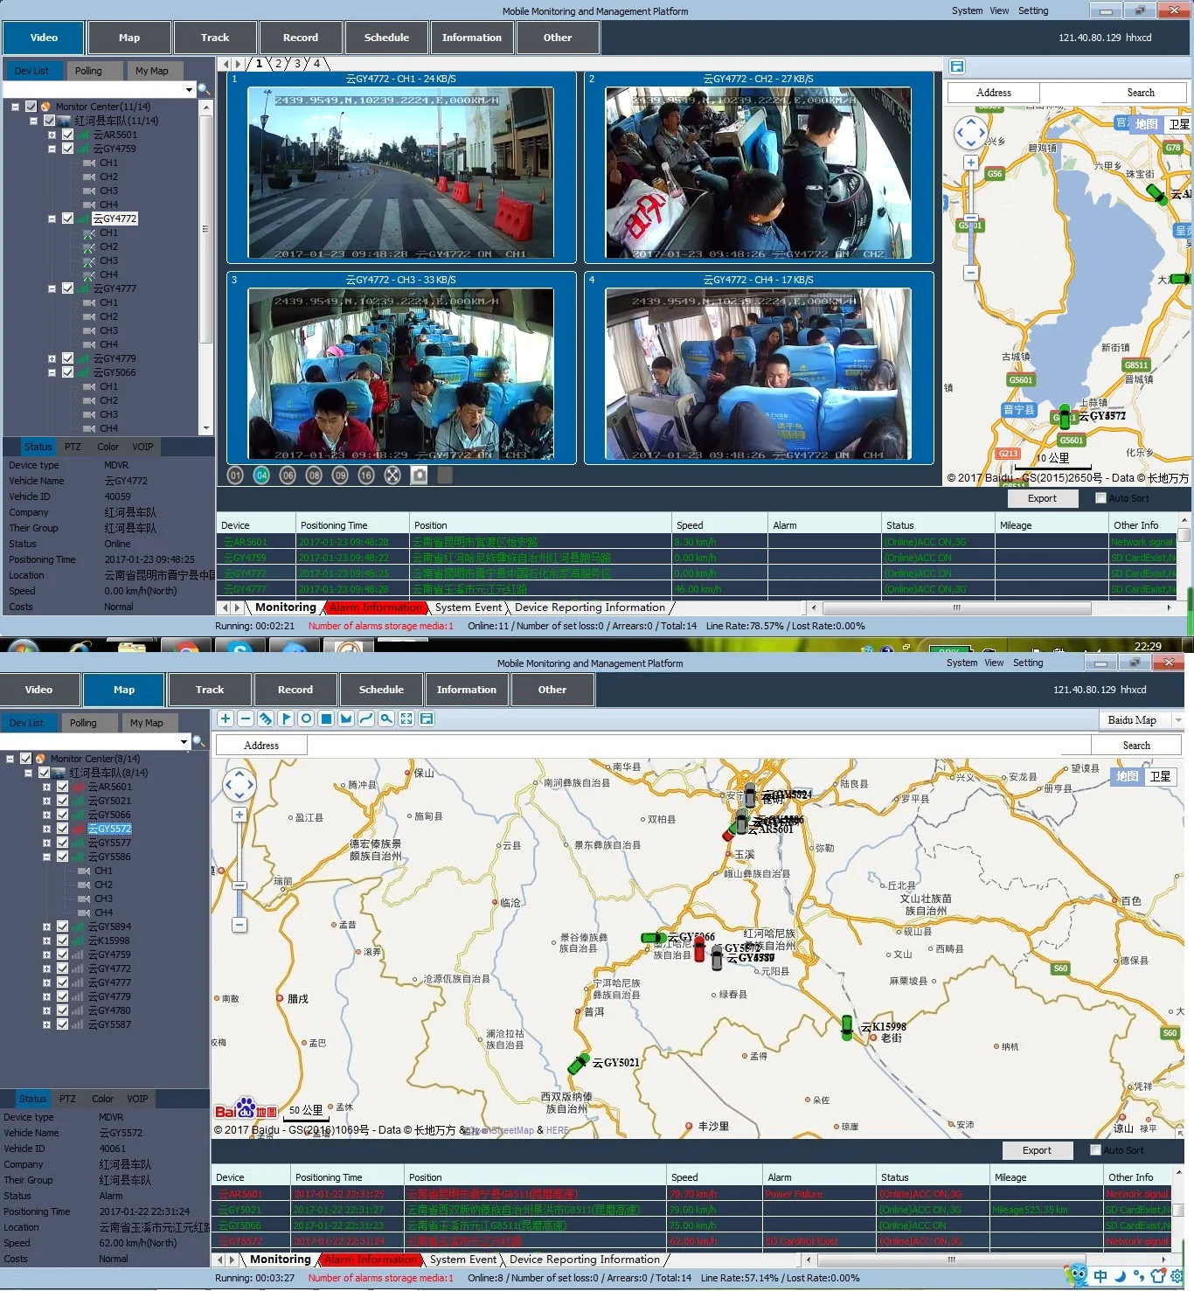The width and height of the screenshot is (1194, 1291).
Task: Click zoom-in plus icon in map toolbar
Action: [226, 719]
